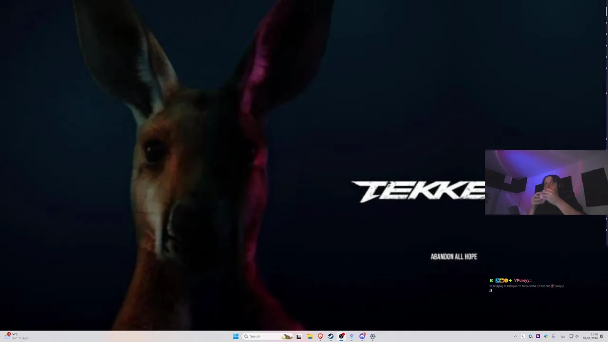
Task: Open the weather widget showing 16°C
Action: [16, 336]
